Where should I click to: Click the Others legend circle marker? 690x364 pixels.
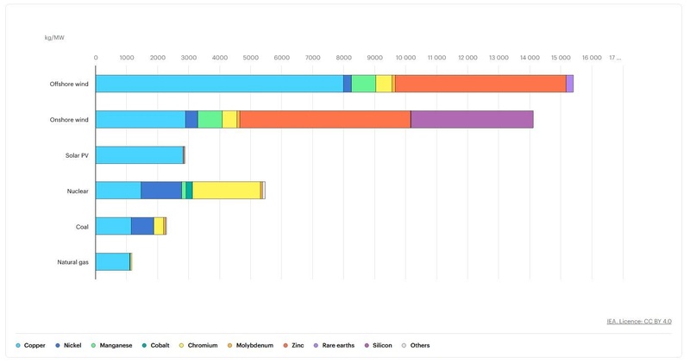pyautogui.click(x=404, y=345)
